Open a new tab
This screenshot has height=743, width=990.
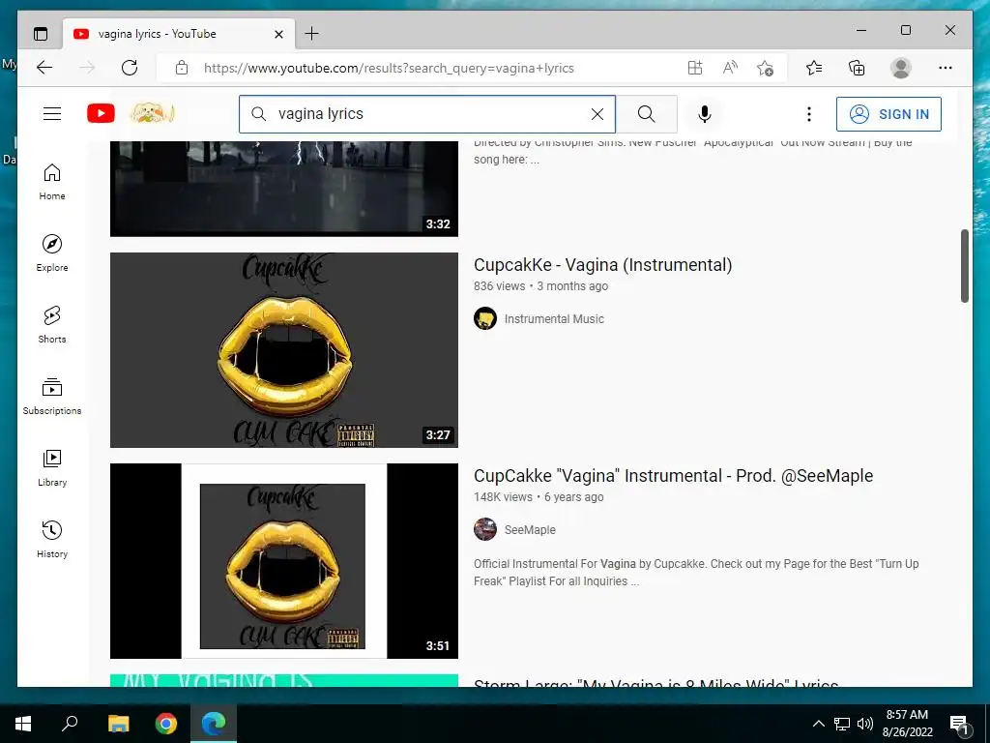(312, 34)
